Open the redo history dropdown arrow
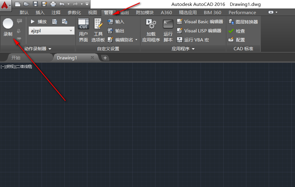Viewport: 295px width, 187px height. click(x=82, y=4)
